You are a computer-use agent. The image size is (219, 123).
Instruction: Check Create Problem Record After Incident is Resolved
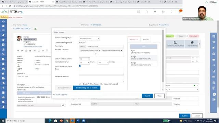(x=80, y=84)
